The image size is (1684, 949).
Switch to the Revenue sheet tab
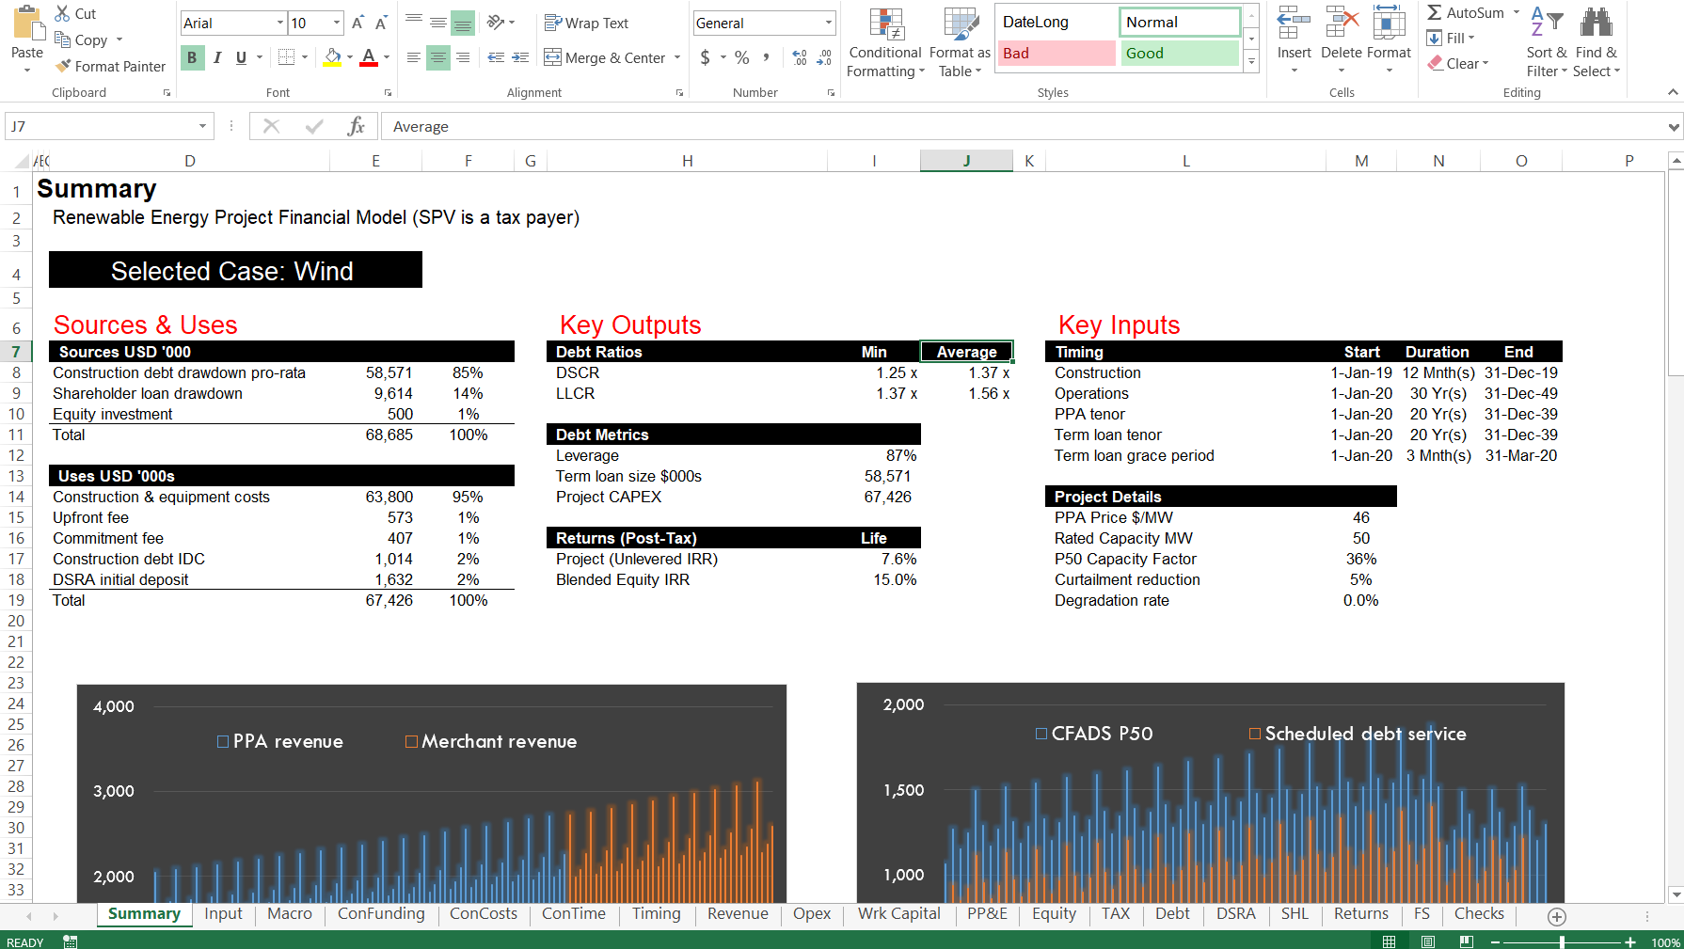738,914
